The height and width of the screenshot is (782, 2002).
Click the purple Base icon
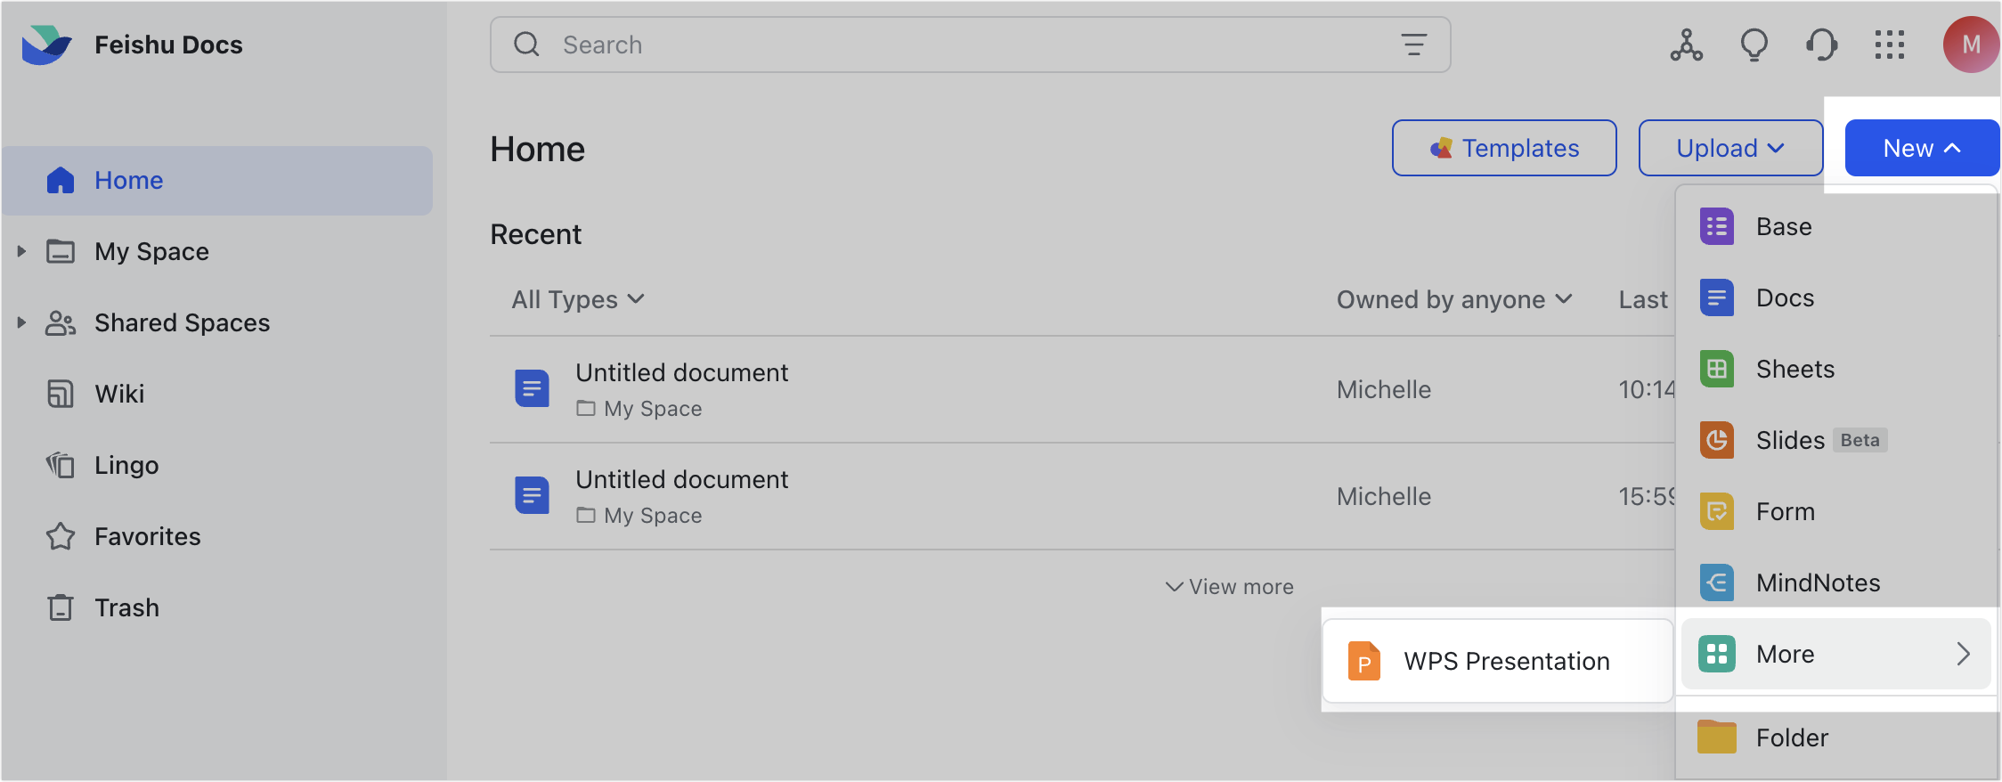[1716, 226]
